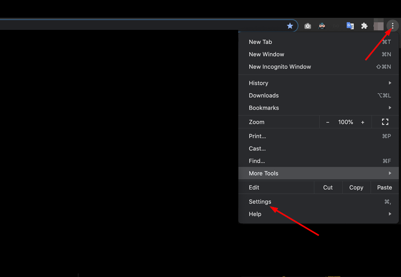The width and height of the screenshot is (401, 277).
Task: Expand the History submenu
Action: tap(318, 83)
